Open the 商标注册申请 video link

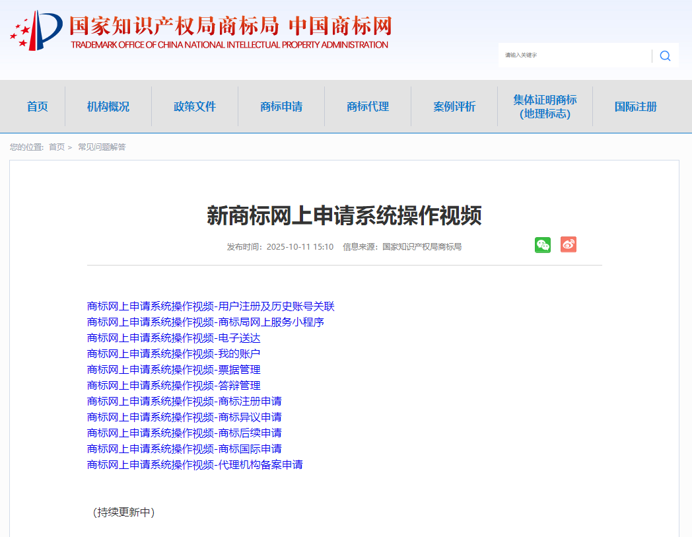184,402
